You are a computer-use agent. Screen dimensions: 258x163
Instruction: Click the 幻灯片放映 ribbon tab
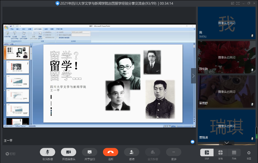(38, 29)
